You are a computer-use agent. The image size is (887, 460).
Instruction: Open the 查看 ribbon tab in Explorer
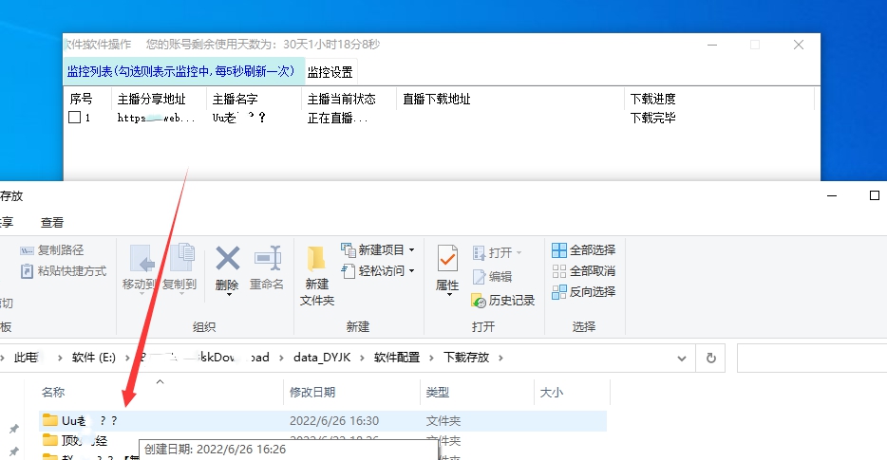(52, 223)
